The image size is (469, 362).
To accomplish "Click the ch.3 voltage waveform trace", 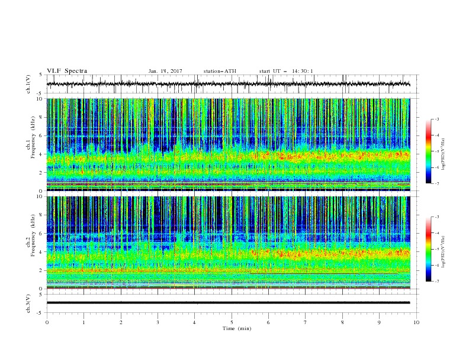I will coord(228,303).
